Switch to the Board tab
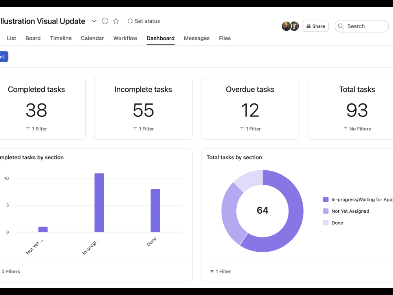Viewport: 393px width, 295px height. [x=33, y=38]
